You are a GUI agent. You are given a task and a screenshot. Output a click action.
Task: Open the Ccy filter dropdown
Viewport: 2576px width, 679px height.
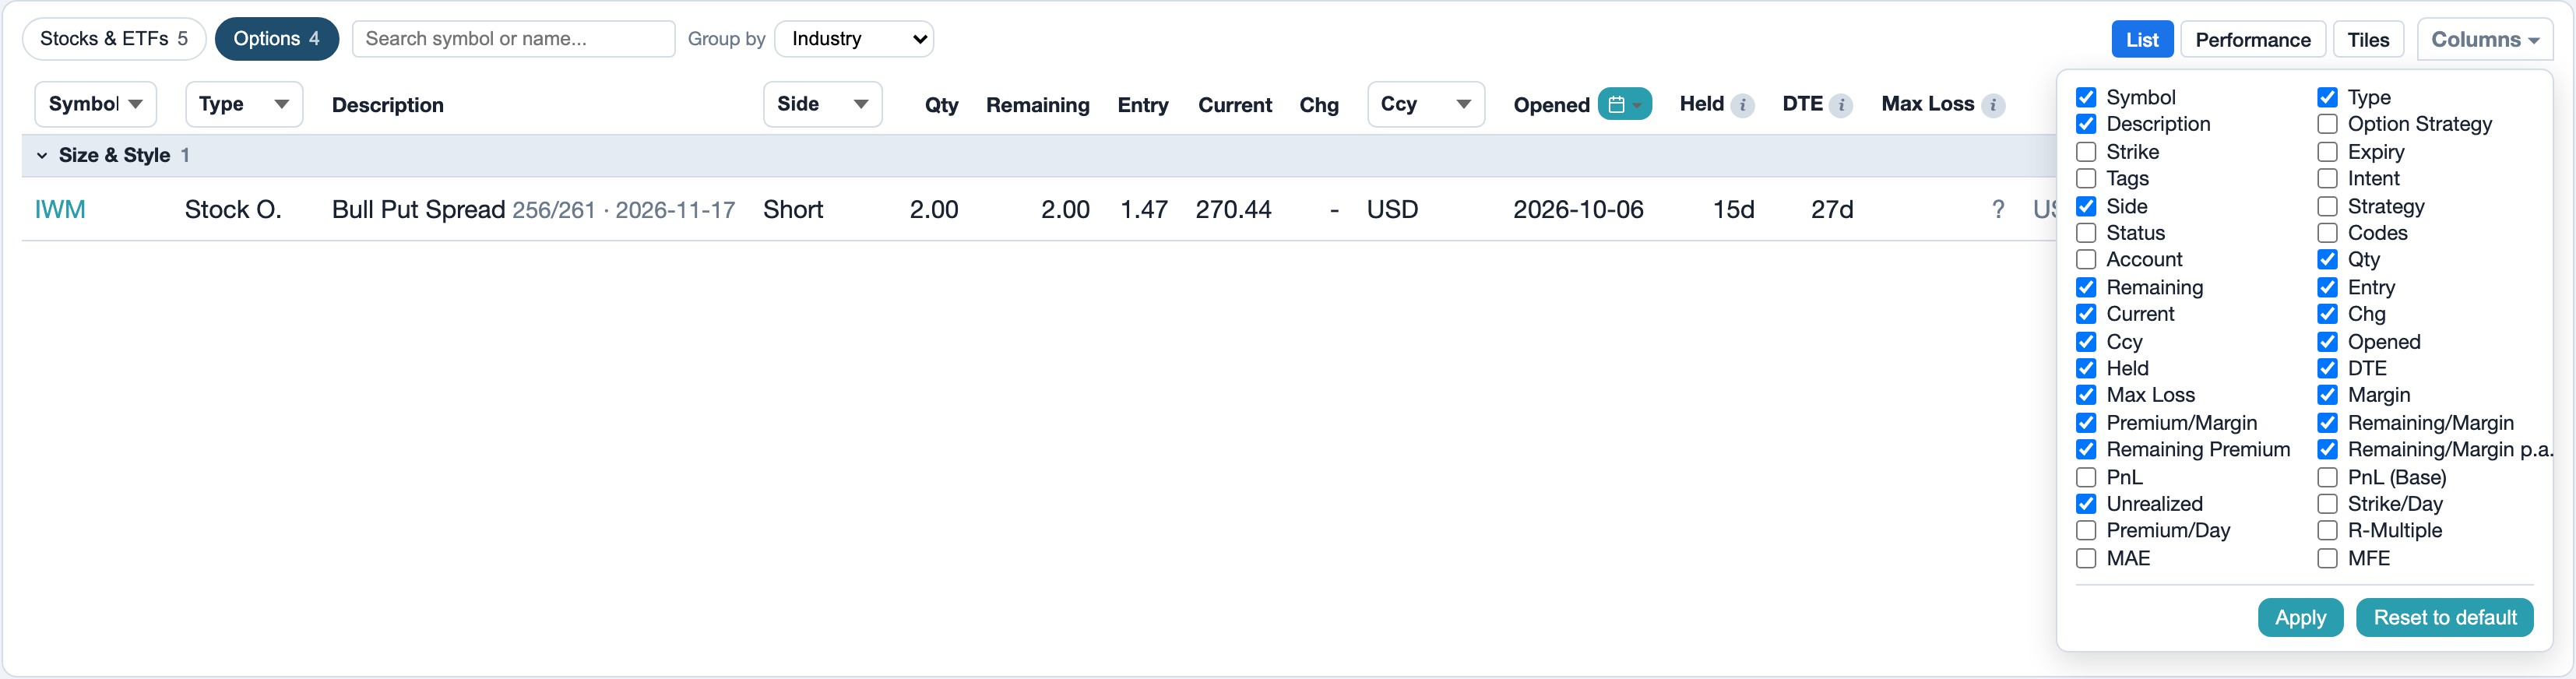(x=1426, y=104)
